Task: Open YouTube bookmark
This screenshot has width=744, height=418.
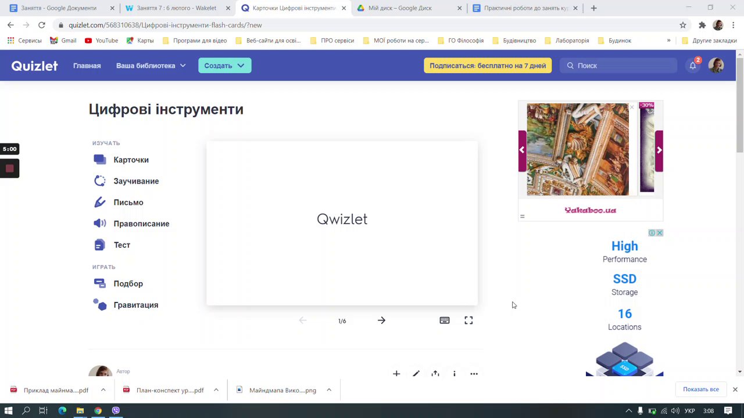Action: (101, 41)
